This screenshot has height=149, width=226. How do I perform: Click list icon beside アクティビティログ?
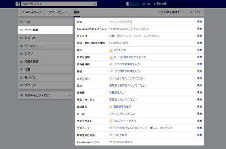point(22,95)
